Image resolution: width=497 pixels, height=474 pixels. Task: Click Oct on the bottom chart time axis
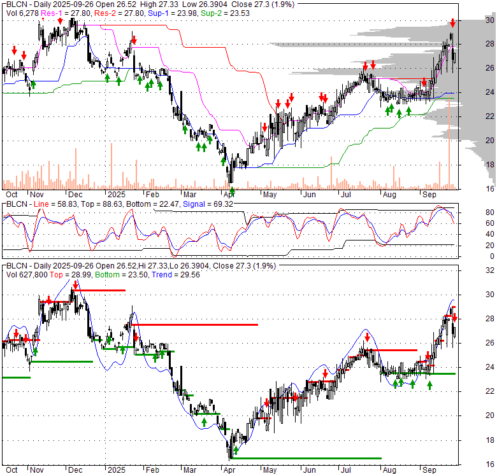pos(11,470)
